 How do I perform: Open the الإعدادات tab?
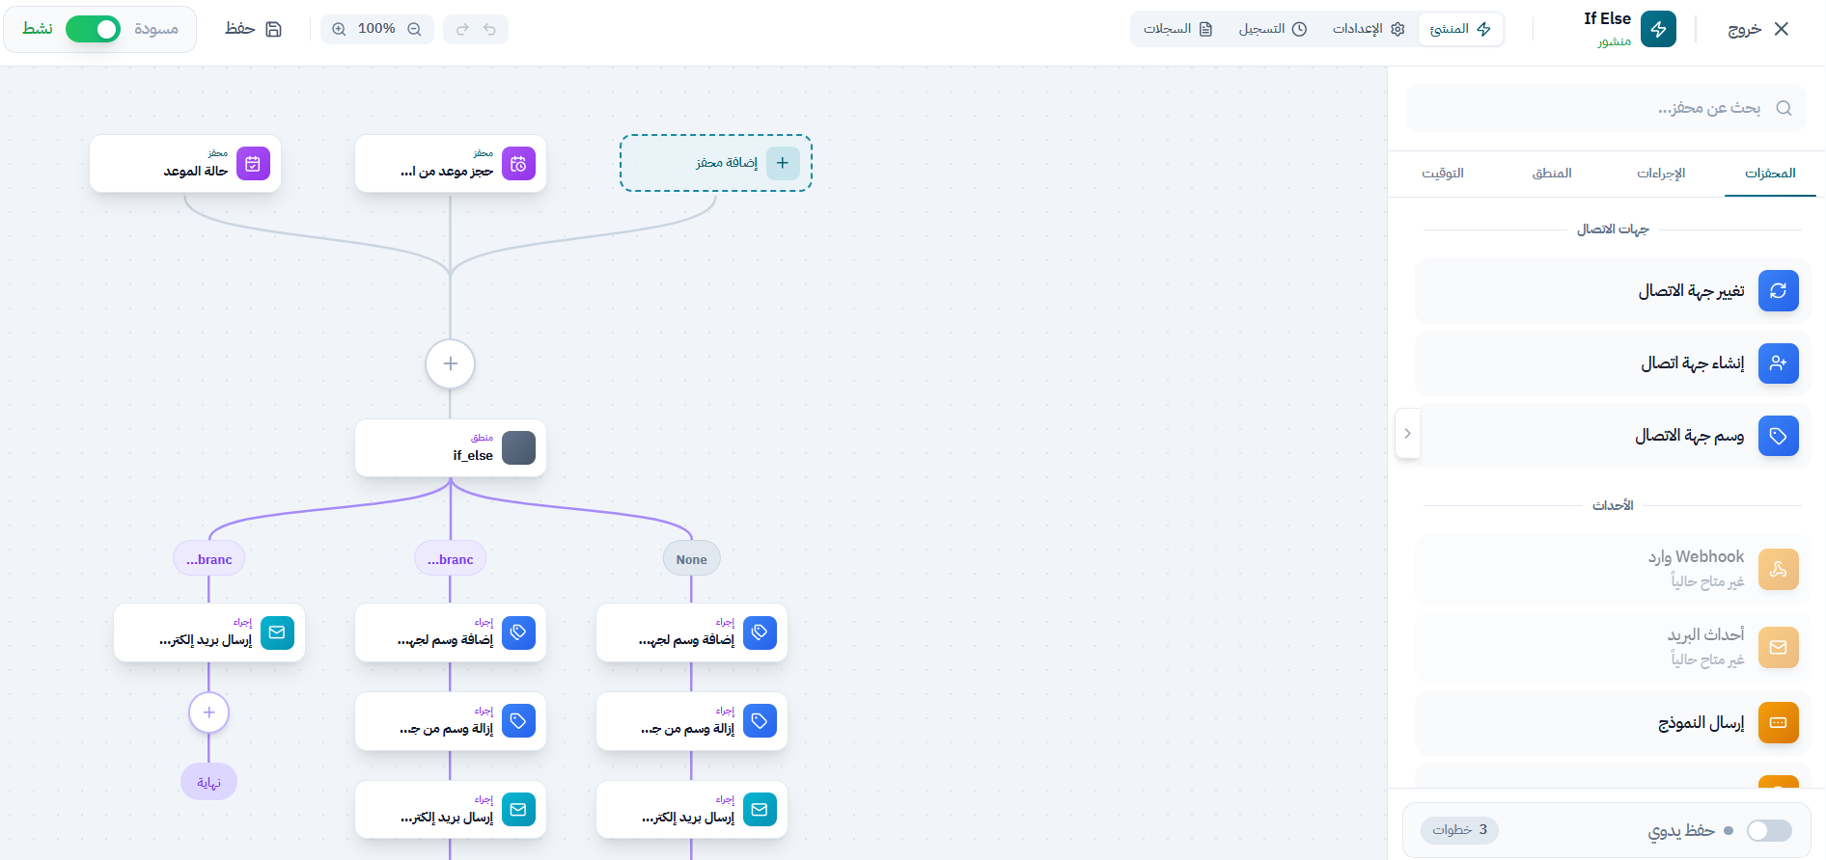[x=1369, y=29]
